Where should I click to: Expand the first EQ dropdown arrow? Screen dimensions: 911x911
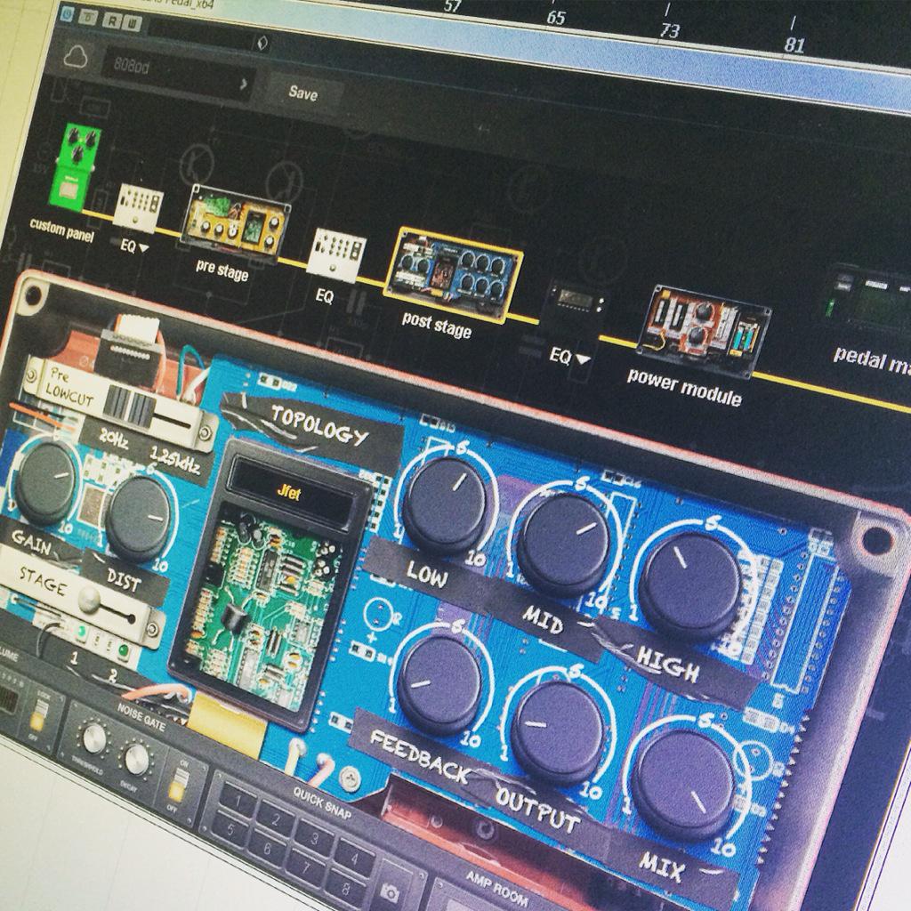tap(143, 248)
